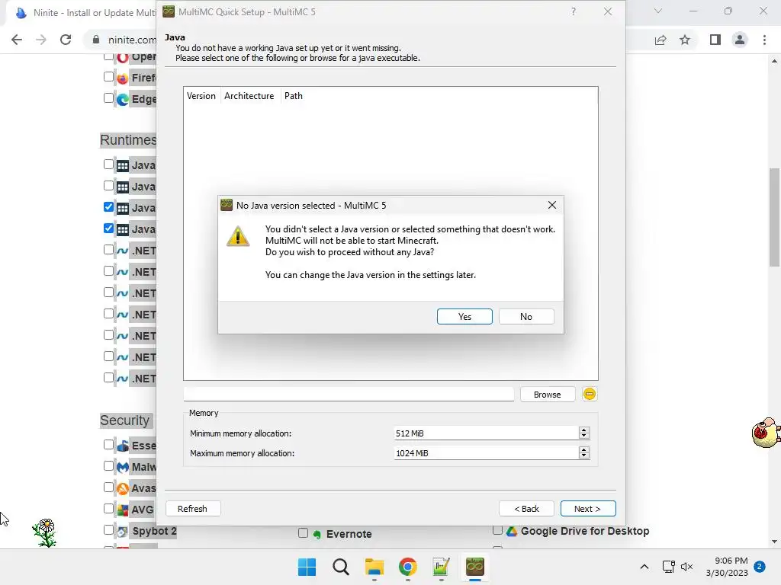
Task: Toggle the Edge checkbox in Ninite page
Action: (x=108, y=98)
